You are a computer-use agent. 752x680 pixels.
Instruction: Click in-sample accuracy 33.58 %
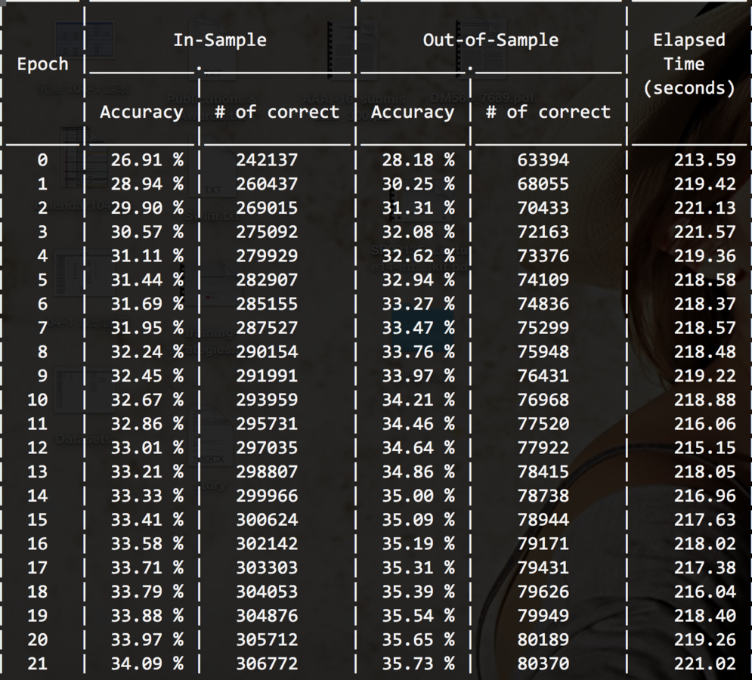point(147,544)
